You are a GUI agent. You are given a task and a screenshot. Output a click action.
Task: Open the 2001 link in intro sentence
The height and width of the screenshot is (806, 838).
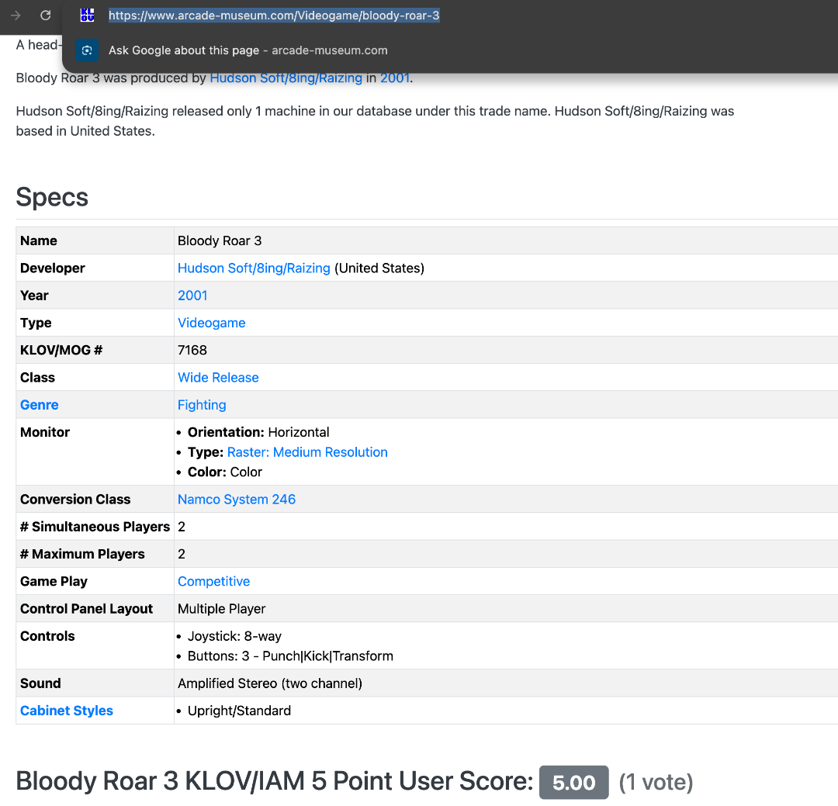(x=394, y=78)
